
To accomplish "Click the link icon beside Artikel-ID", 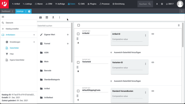I will tap(153, 34).
